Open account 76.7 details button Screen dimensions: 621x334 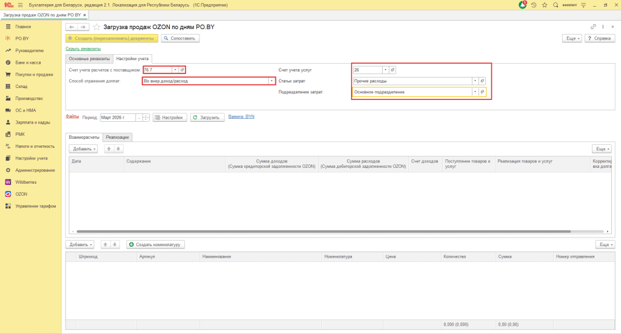(182, 70)
